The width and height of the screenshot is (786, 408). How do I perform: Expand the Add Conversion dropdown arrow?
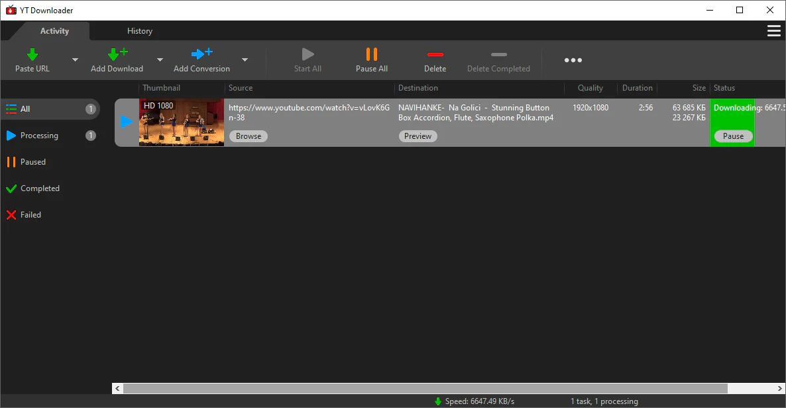[245, 60]
